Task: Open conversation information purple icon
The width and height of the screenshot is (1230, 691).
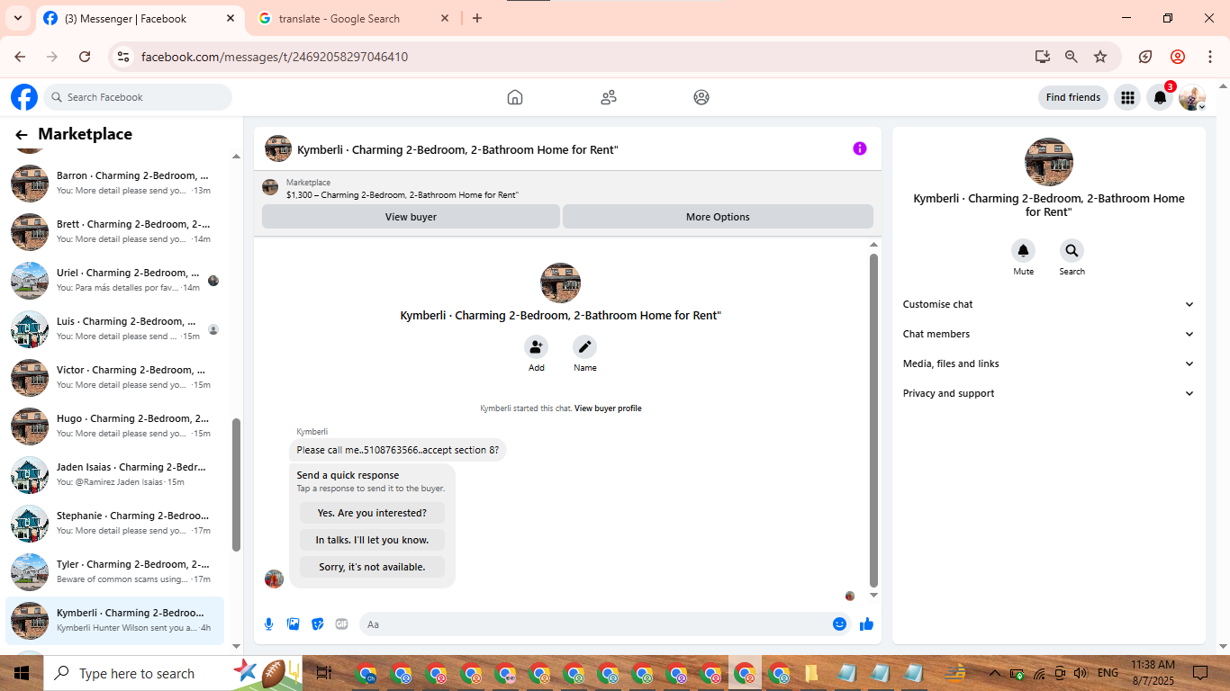Action: pos(860,148)
